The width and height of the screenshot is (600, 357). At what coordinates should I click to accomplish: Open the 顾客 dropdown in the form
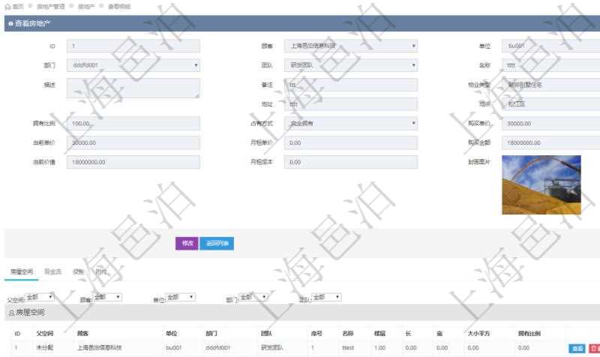click(x=350, y=46)
